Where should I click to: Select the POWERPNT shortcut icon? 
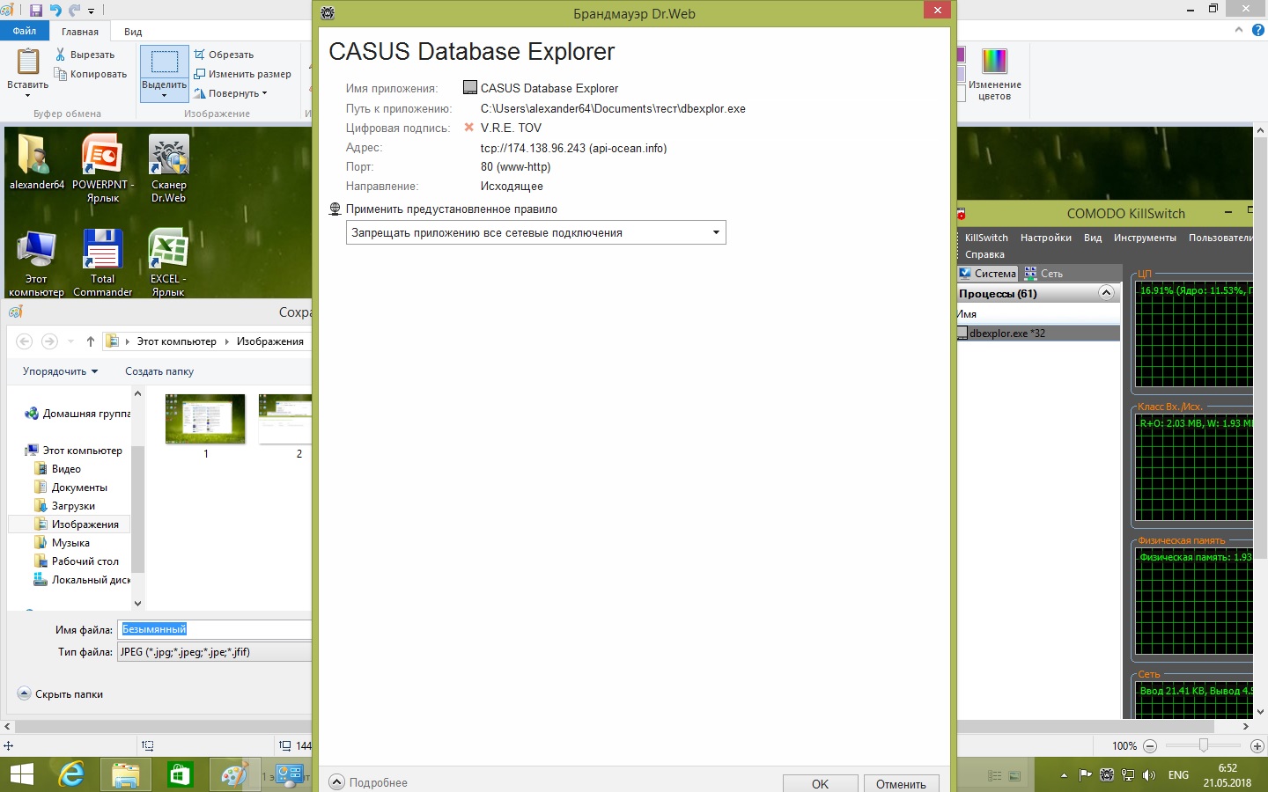[103, 167]
